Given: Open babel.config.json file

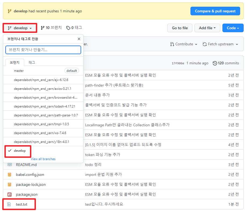Looking at the screenshot, I should [30, 175].
